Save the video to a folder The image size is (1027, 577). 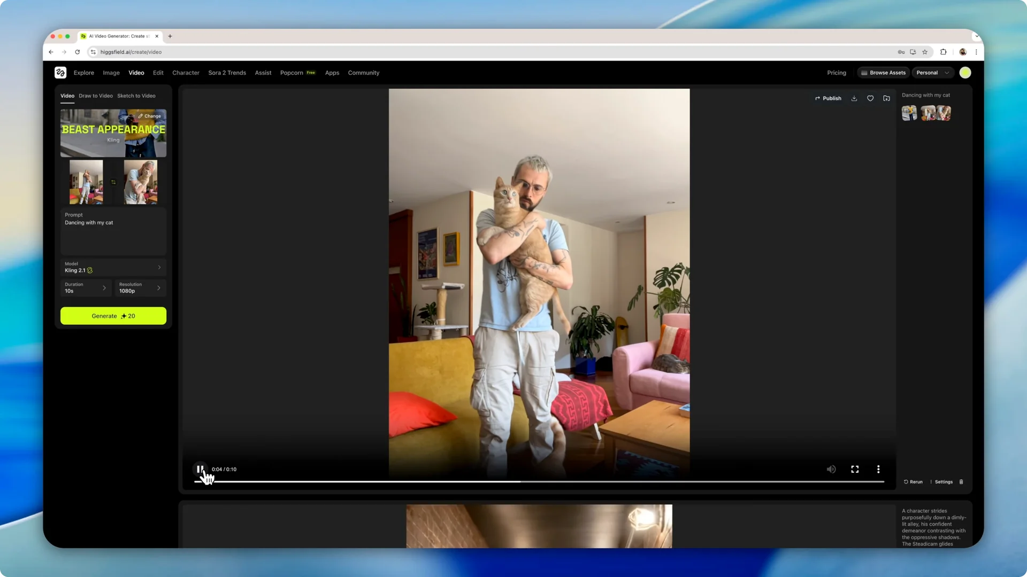pyautogui.click(x=886, y=98)
